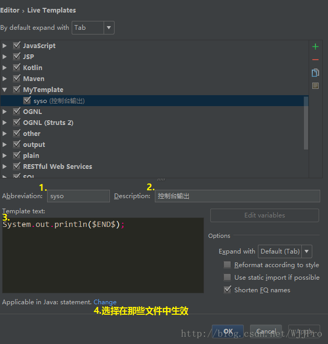Click the green Add template plus icon
The height and width of the screenshot is (344, 328).
click(315, 47)
